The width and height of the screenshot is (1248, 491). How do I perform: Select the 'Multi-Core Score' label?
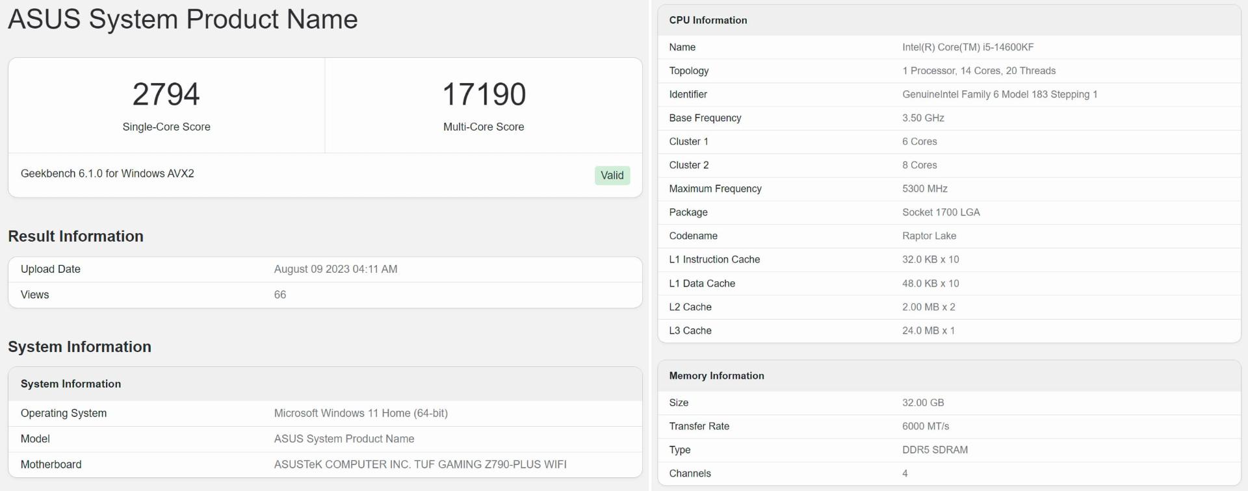tap(484, 127)
